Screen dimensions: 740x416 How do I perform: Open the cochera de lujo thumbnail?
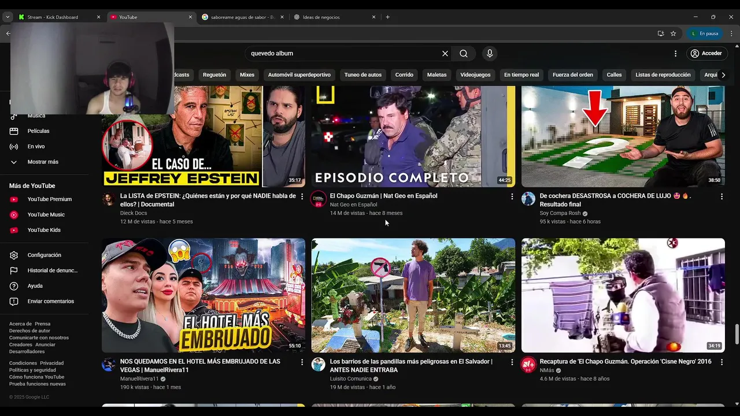623,136
